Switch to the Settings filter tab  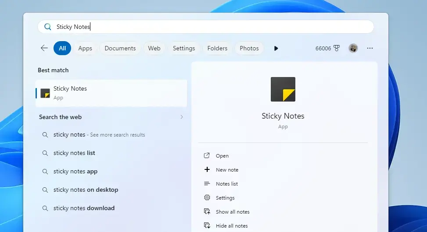(x=184, y=48)
